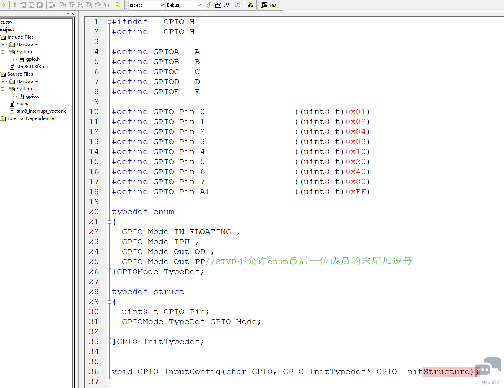Click GPIOE define on line 8

click(166, 92)
